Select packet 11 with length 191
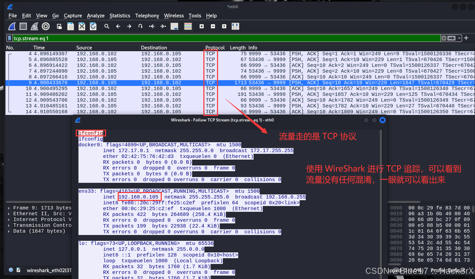Viewport: 475px width, 279px height. [240, 94]
